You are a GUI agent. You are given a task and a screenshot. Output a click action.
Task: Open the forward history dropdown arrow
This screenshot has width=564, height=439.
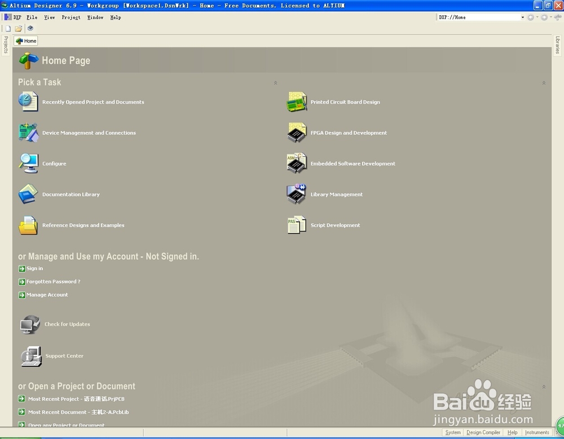[550, 17]
